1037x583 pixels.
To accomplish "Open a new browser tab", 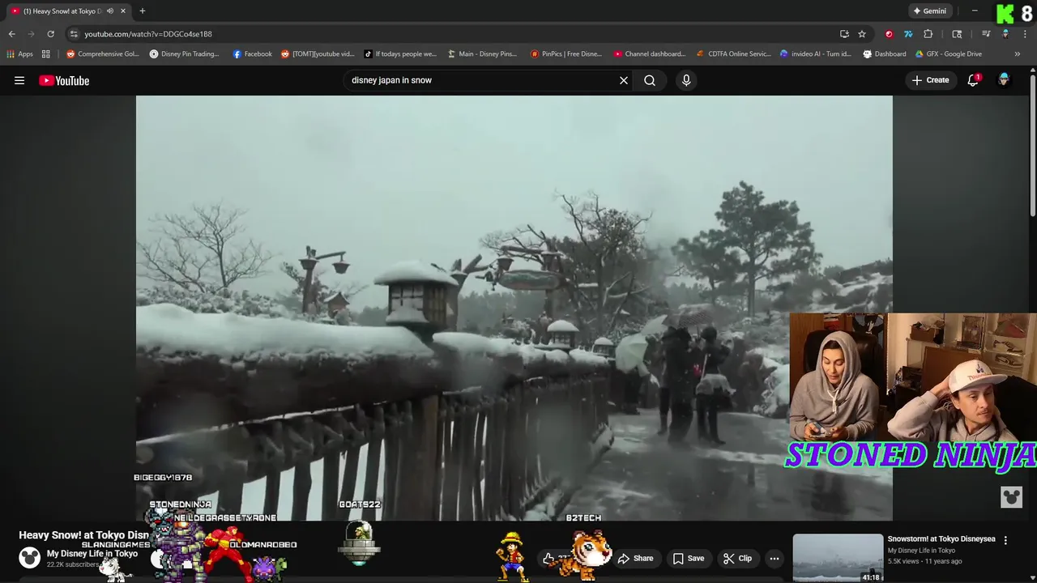I will tap(143, 11).
